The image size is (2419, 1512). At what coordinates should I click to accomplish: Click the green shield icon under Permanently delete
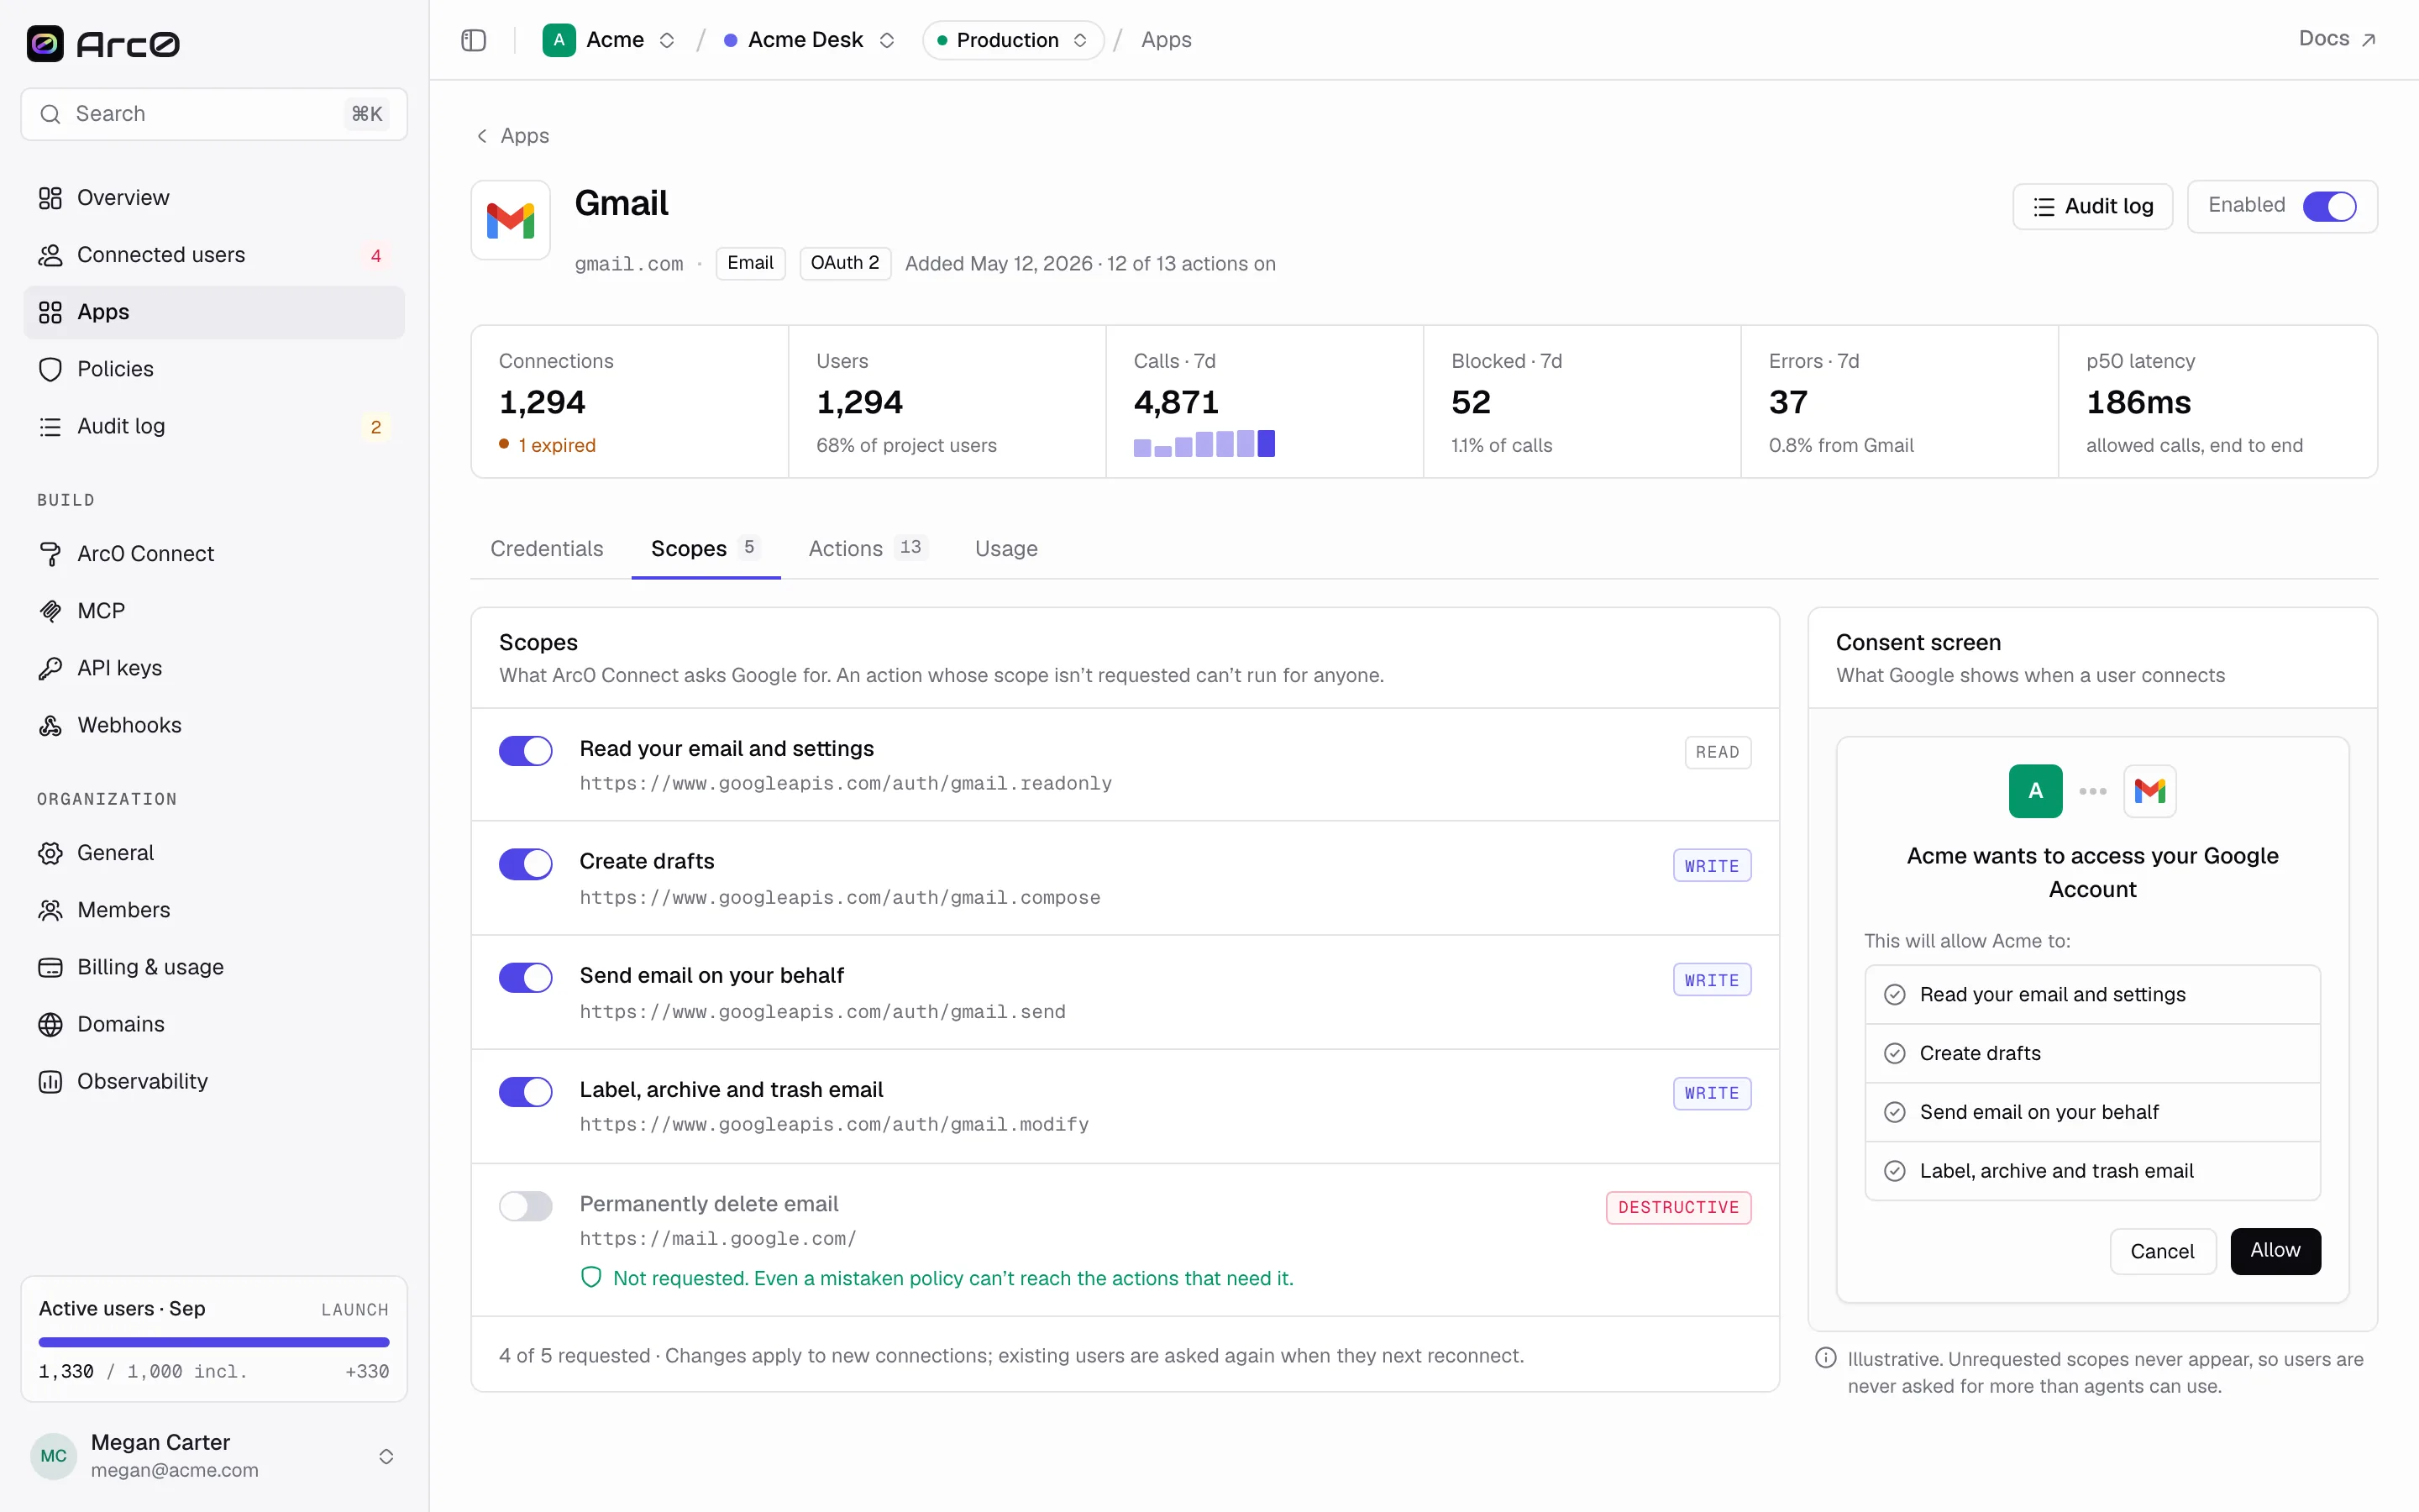click(590, 1277)
